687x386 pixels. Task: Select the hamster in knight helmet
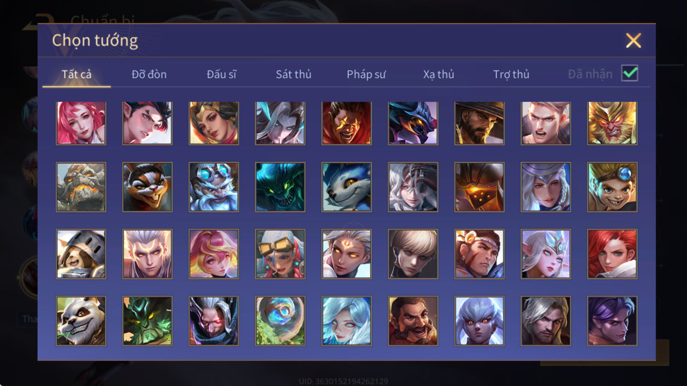(81, 254)
